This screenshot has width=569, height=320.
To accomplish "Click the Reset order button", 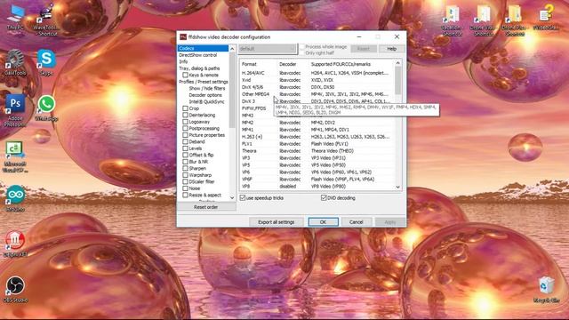I will coord(205,207).
